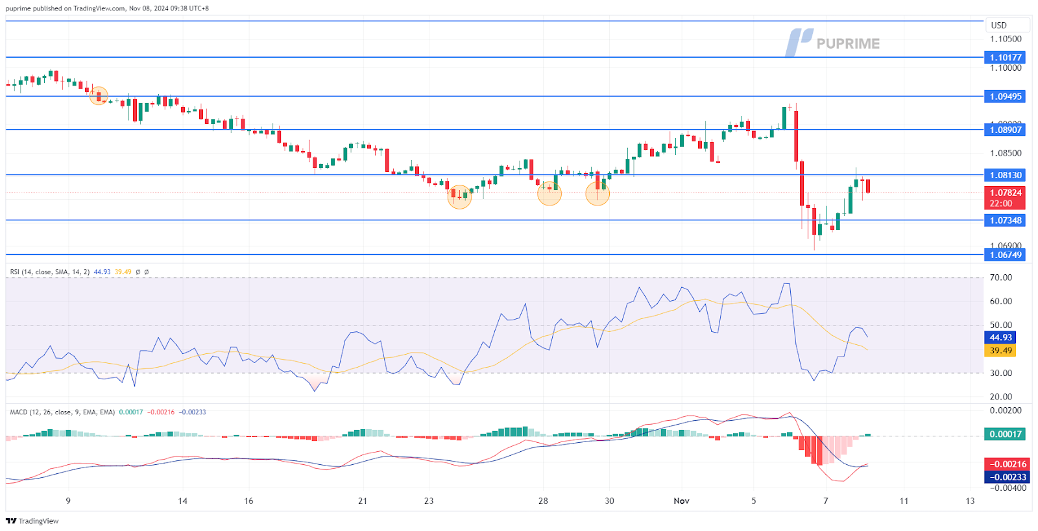Click the TradingView logo at bottom left
Screen dimensions: 1038x531
tap(32, 521)
